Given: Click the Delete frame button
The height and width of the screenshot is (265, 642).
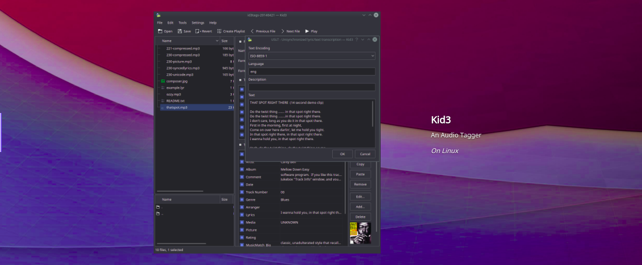Looking at the screenshot, I should click(360, 217).
